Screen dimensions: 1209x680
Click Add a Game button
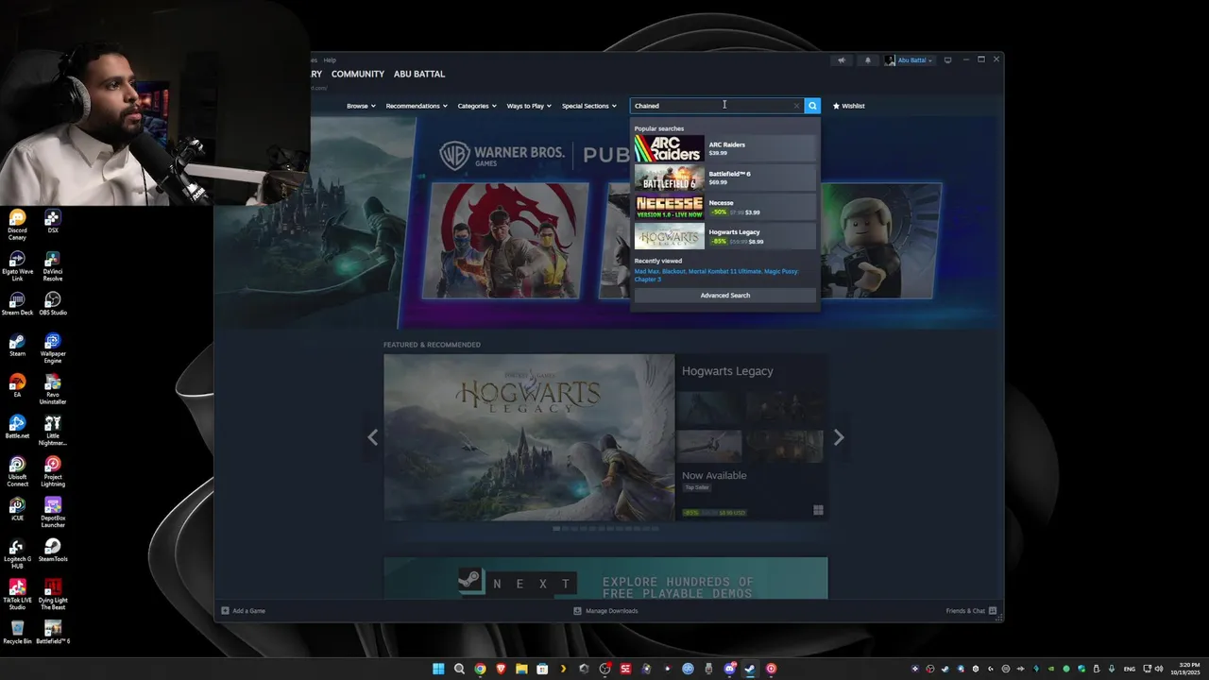click(243, 611)
